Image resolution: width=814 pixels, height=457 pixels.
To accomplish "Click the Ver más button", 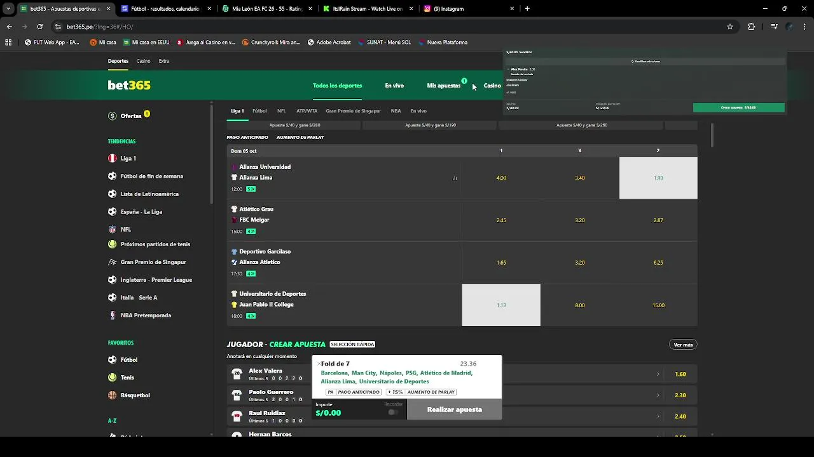I will 683,345.
